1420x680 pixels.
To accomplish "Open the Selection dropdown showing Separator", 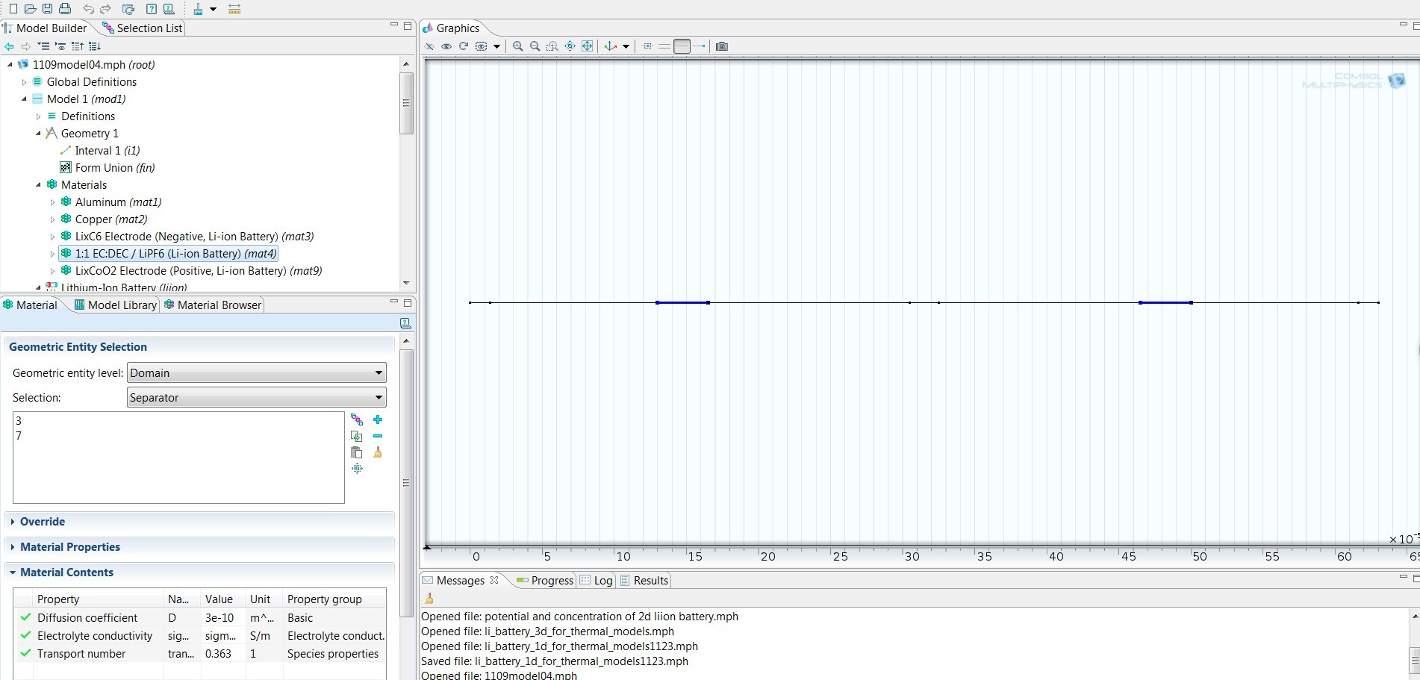I will (x=256, y=398).
